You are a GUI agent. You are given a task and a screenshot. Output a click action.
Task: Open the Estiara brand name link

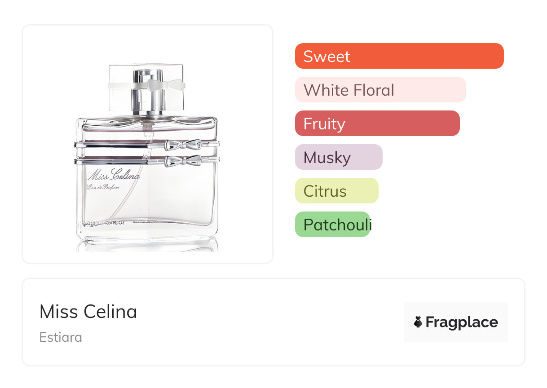(x=61, y=337)
